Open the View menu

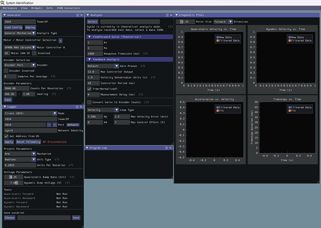click(24, 8)
